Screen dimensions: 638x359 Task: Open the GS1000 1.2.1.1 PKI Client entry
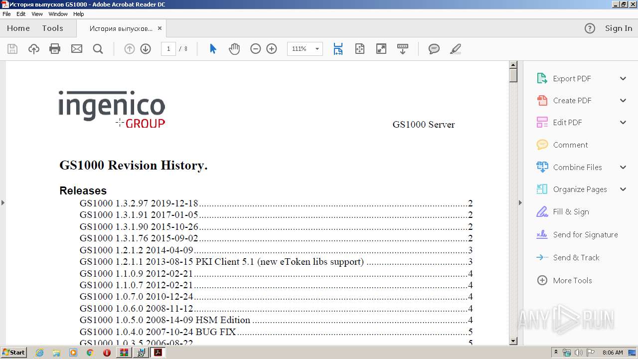point(276,262)
